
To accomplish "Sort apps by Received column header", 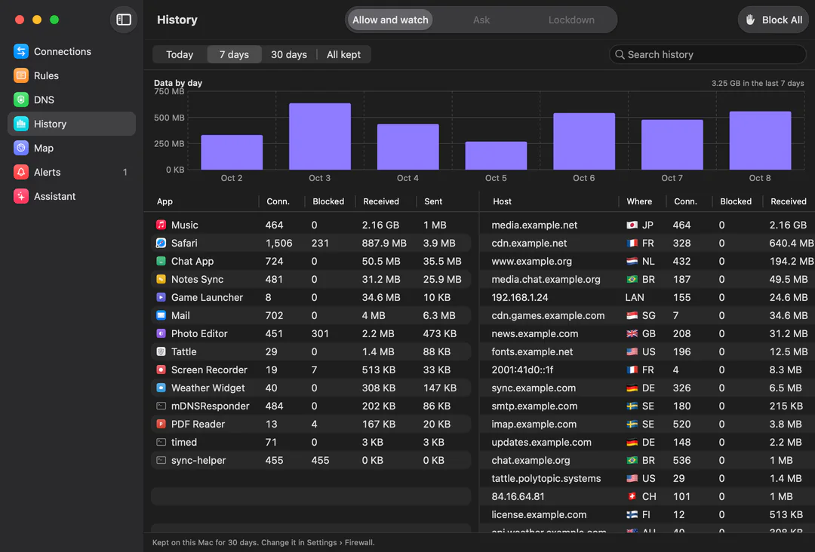I will 381,201.
